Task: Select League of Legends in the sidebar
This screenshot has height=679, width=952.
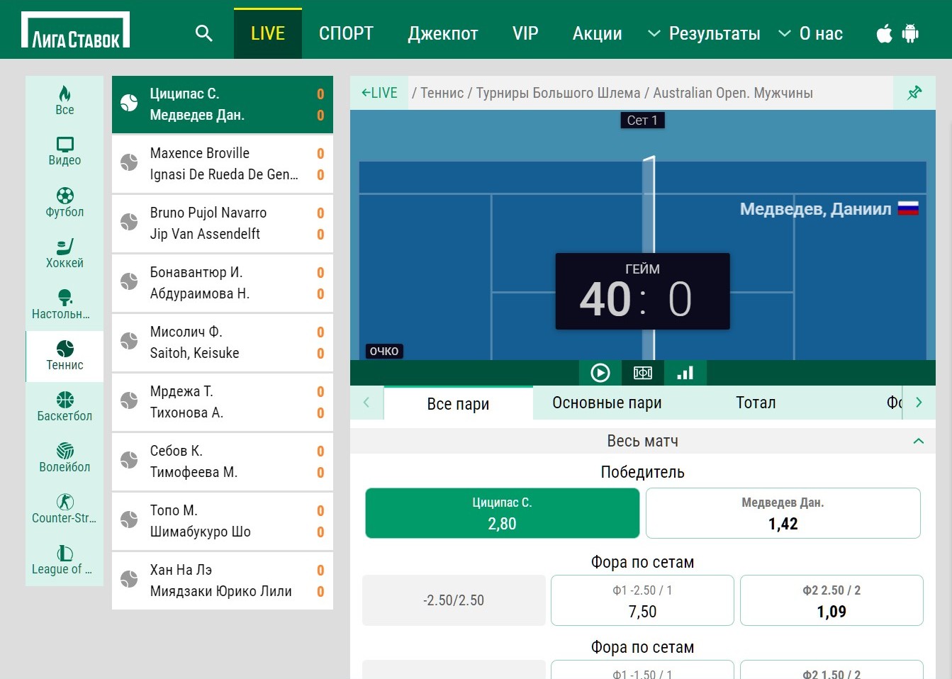Action: click(65, 560)
